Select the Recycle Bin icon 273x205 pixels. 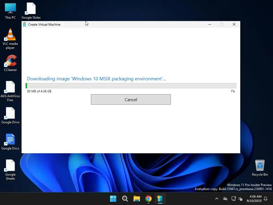coord(260,168)
